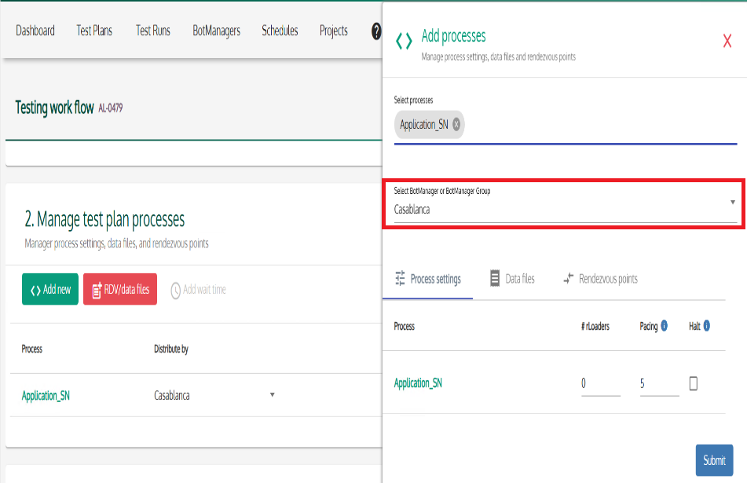Submit the Add processes form
The image size is (747, 483).
(714, 460)
